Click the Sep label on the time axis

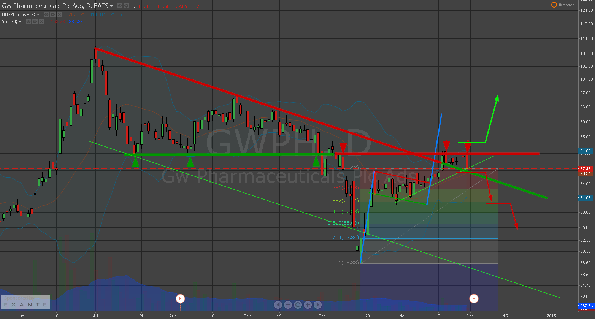pyautogui.click(x=248, y=316)
